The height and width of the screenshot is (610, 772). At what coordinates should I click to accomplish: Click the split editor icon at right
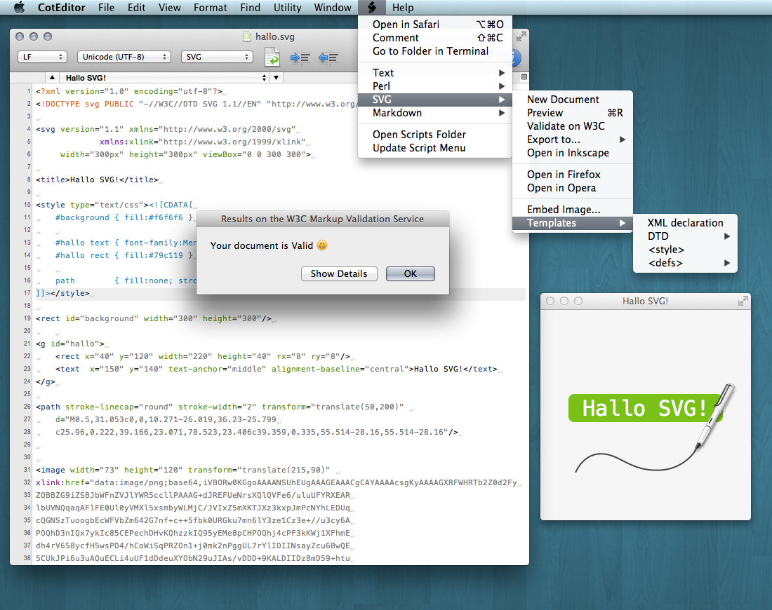tap(524, 77)
